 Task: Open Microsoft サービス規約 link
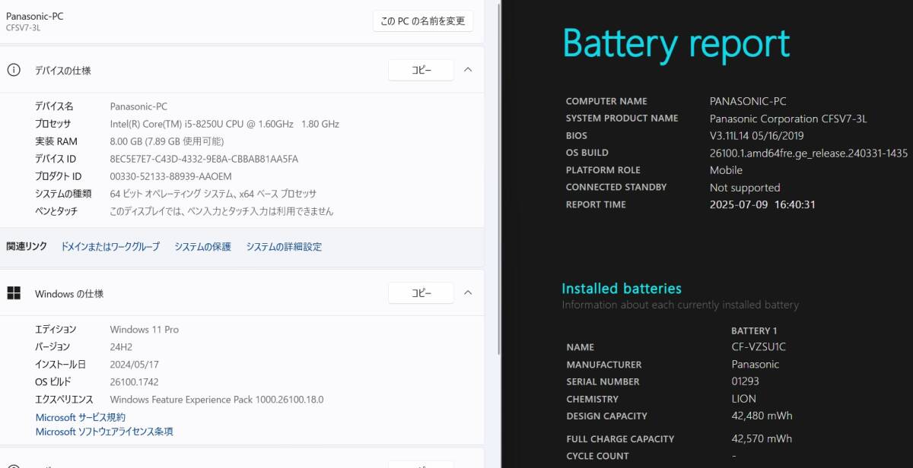(x=81, y=417)
